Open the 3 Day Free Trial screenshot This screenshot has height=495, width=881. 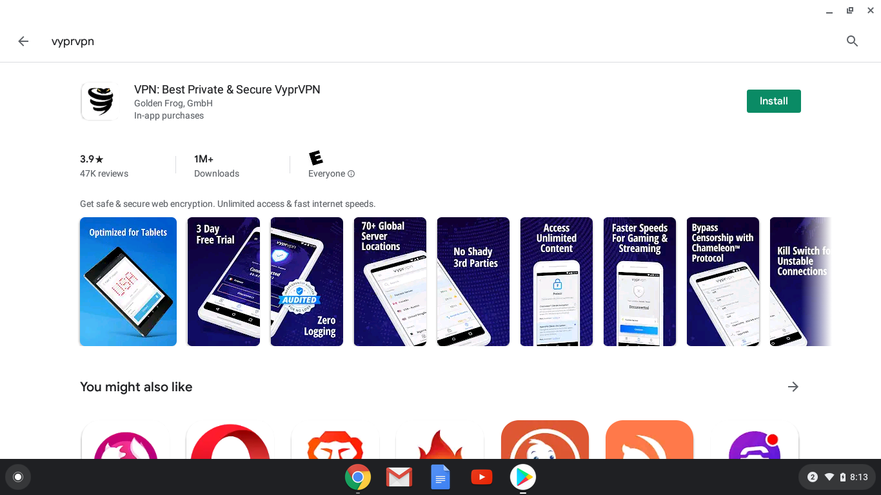[224, 282]
